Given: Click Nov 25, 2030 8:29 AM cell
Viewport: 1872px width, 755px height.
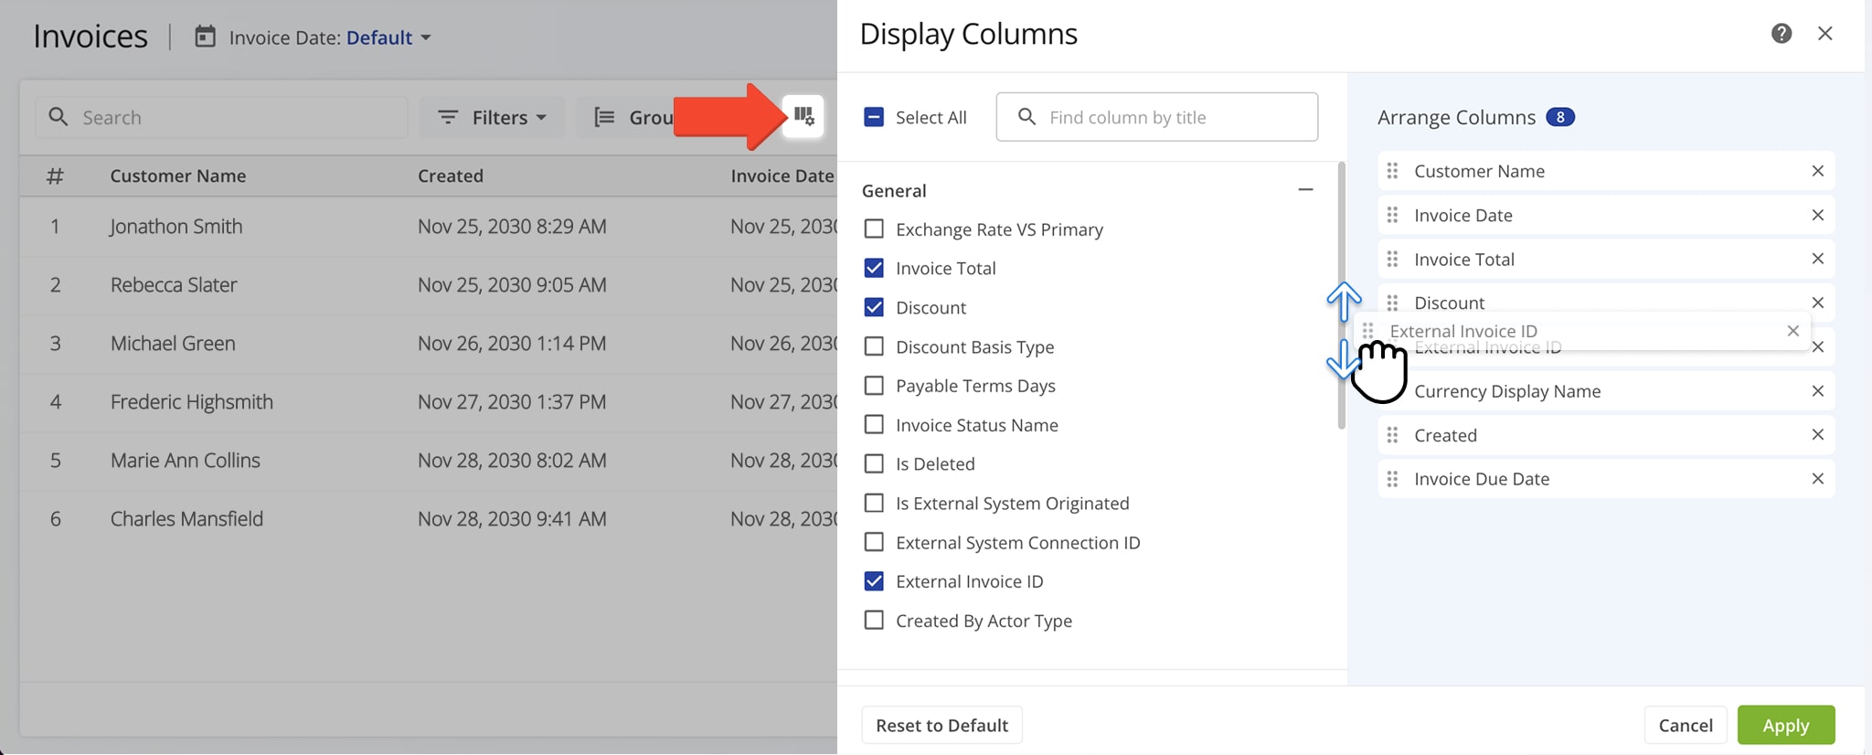Looking at the screenshot, I should click(512, 227).
